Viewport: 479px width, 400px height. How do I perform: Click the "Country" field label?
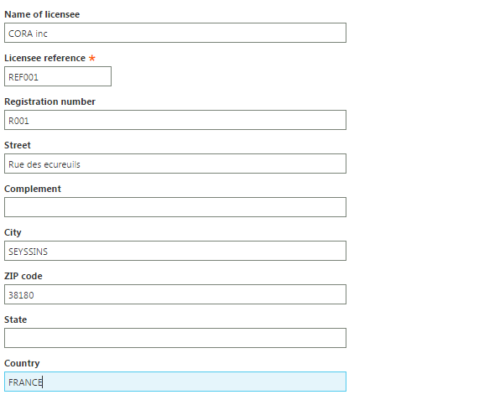(x=22, y=363)
